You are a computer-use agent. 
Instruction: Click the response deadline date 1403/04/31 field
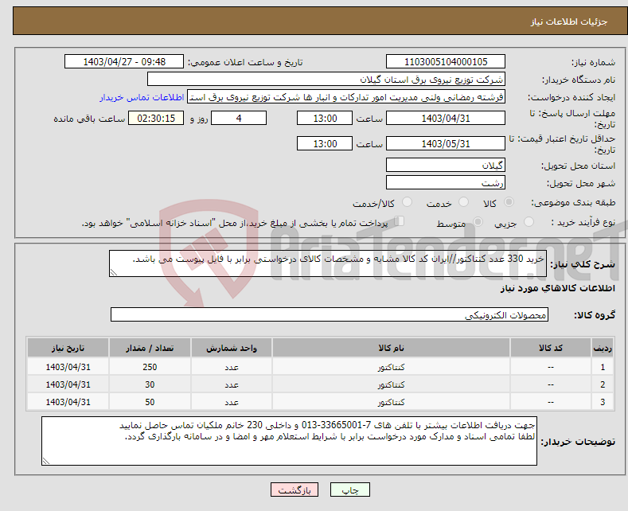coord(446,118)
